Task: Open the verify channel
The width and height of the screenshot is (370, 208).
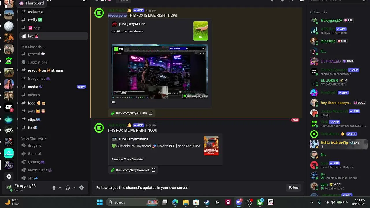Action: tap(54, 20)
